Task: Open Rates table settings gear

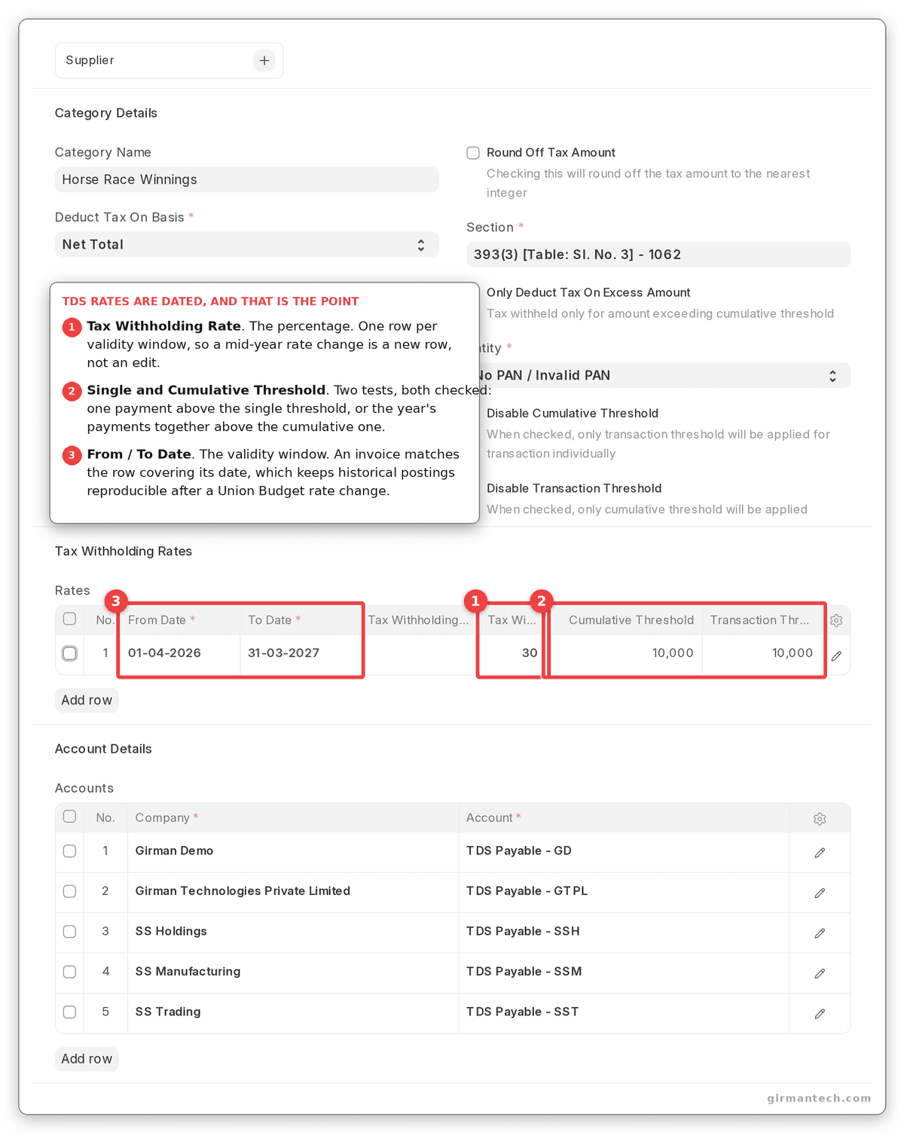Action: click(836, 621)
